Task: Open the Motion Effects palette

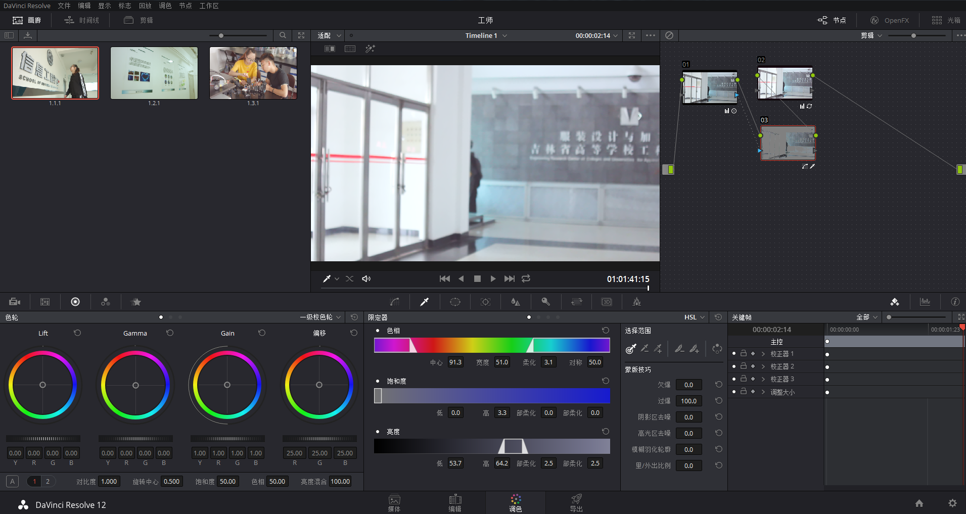Action: pyautogui.click(x=136, y=302)
